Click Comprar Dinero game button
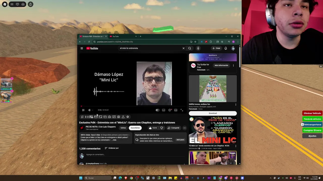The height and width of the screenshot is (181, 323). pos(312,130)
